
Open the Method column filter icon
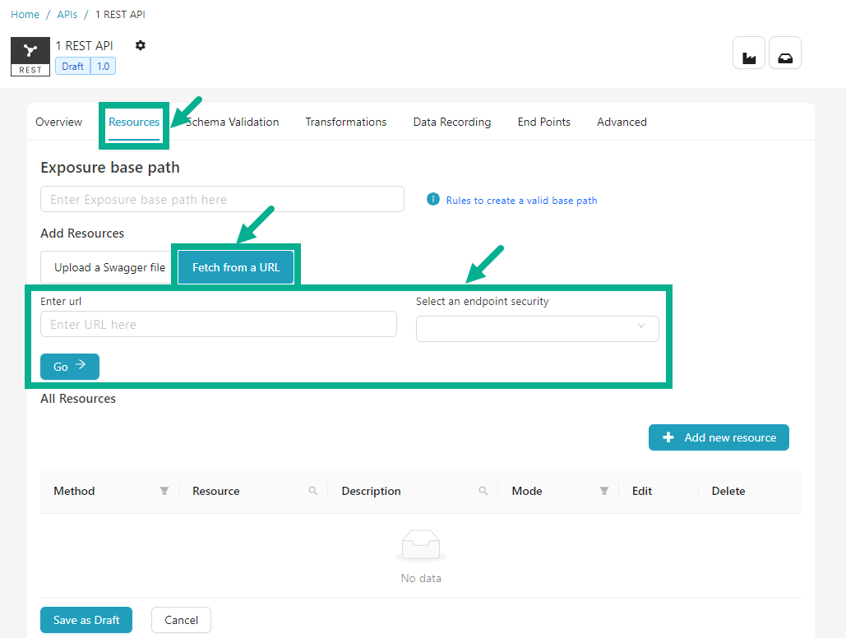point(164,491)
